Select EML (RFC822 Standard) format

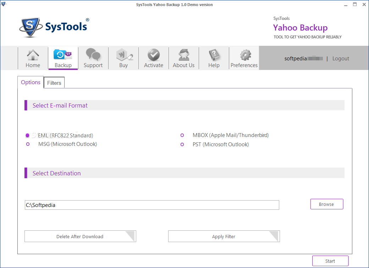click(x=28, y=135)
